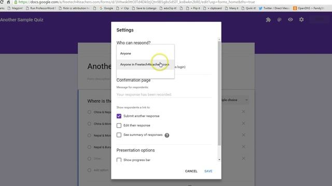
Task: Select the third answer radio button
Action: pos(89,135)
